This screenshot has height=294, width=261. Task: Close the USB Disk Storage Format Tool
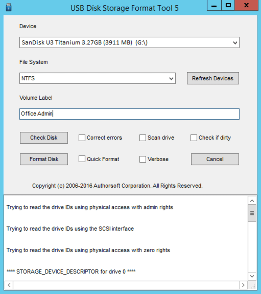[246, 5]
